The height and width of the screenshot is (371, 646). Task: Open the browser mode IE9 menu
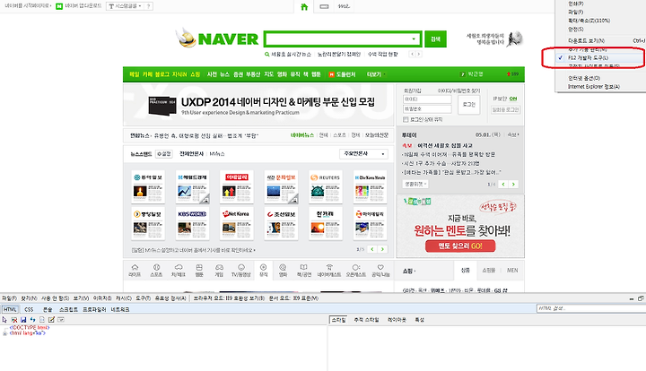[x=229, y=298]
